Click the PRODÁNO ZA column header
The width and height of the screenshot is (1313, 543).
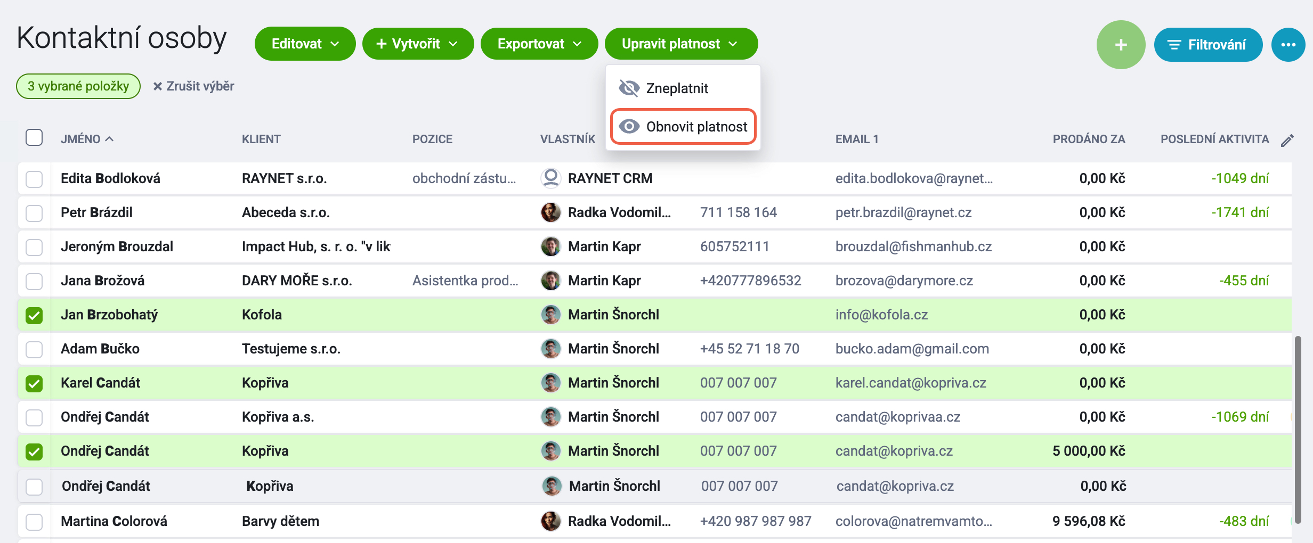[x=1089, y=139]
